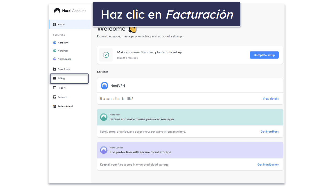Click the Get NordPass link
Screen dimensions: 334x187
269,132
